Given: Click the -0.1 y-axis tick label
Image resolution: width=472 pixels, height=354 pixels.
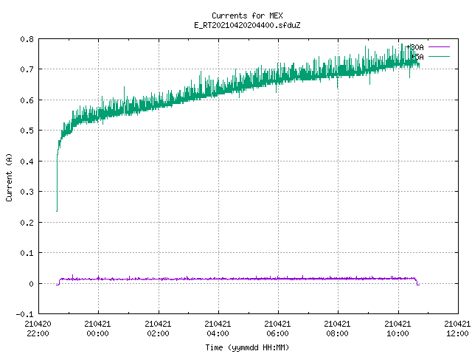Looking at the screenshot, I should tap(24, 314).
